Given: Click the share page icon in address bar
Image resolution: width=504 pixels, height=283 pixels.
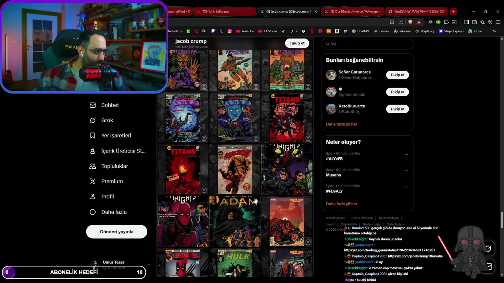Looking at the screenshot, I should (x=401, y=22).
